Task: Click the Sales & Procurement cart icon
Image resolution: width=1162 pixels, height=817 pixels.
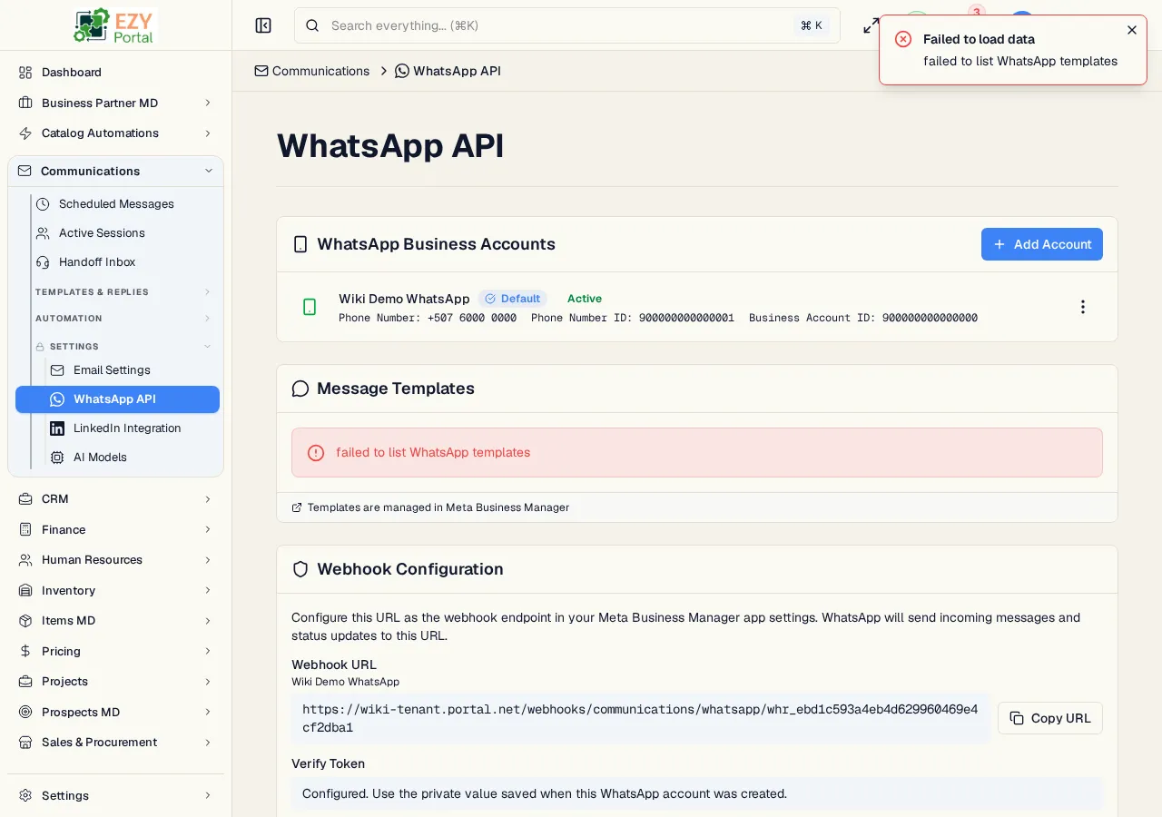Action: (25, 743)
